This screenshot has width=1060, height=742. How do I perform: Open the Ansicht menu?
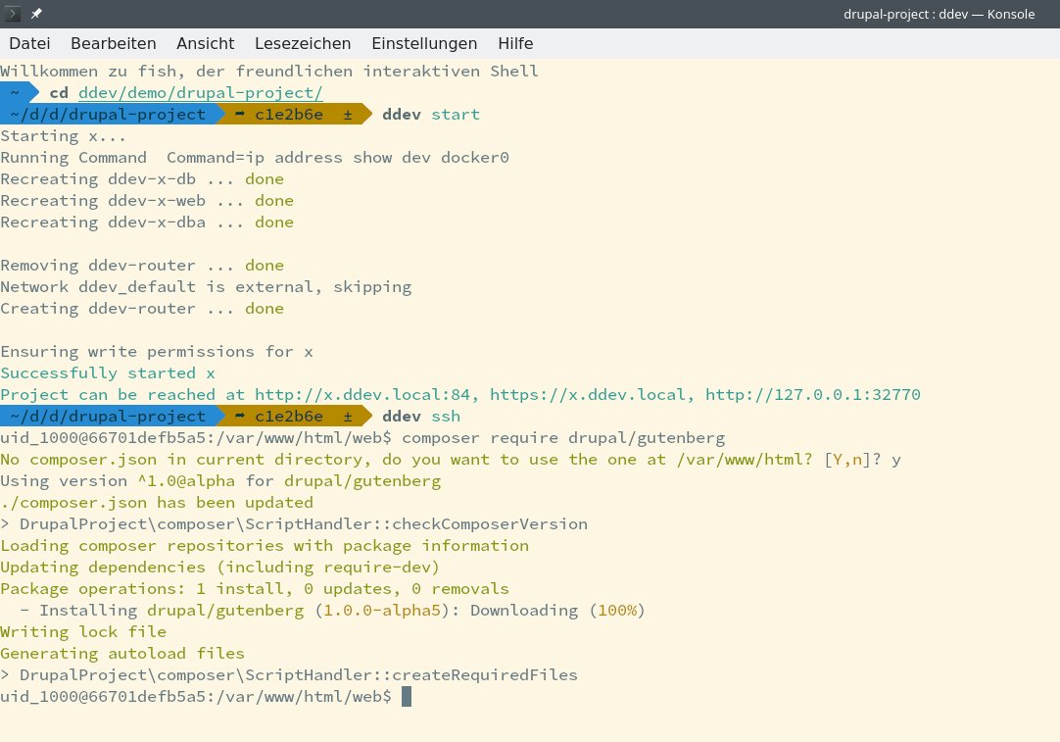[x=206, y=43]
